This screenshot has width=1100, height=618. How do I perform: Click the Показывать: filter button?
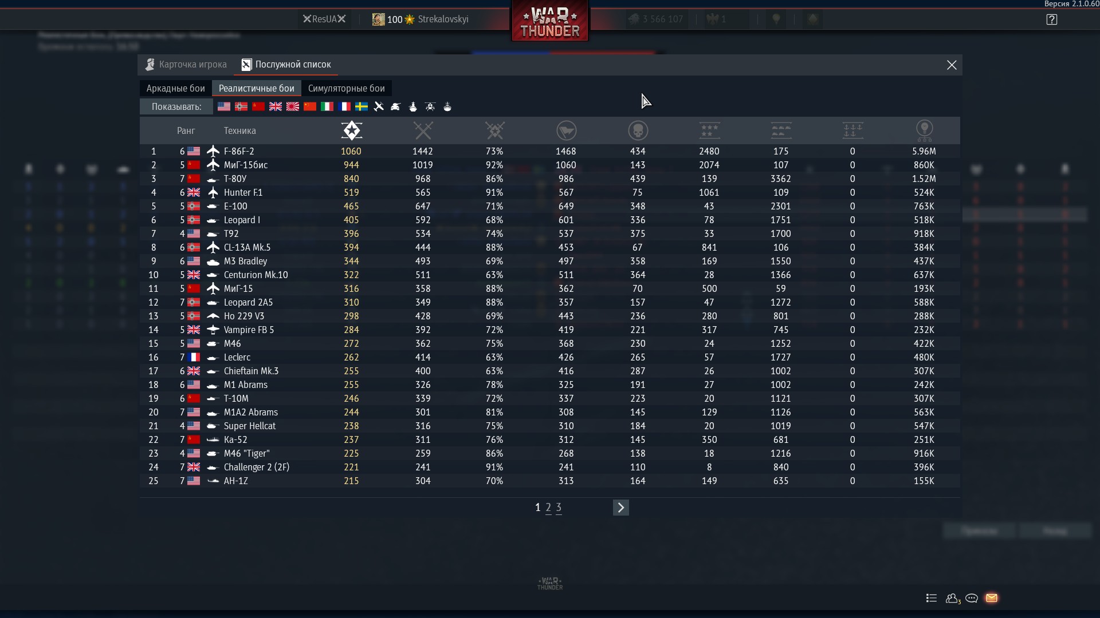[x=176, y=106]
